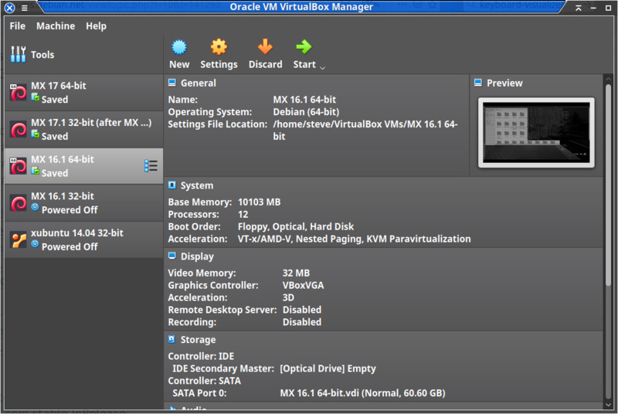The image size is (618, 414).
Task: Start the VM with the green arrow
Action: tap(304, 47)
